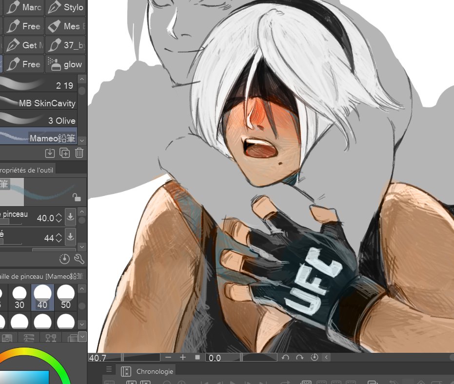Image resolution: width=454 pixels, height=384 pixels.
Task: Reset canvas rotation
Action: point(314,357)
